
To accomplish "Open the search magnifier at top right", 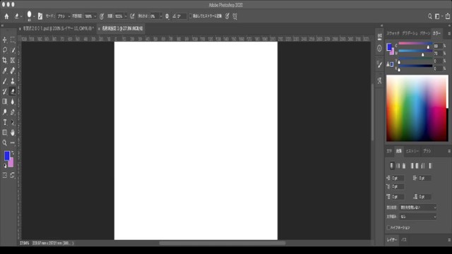I will tap(430, 16).
